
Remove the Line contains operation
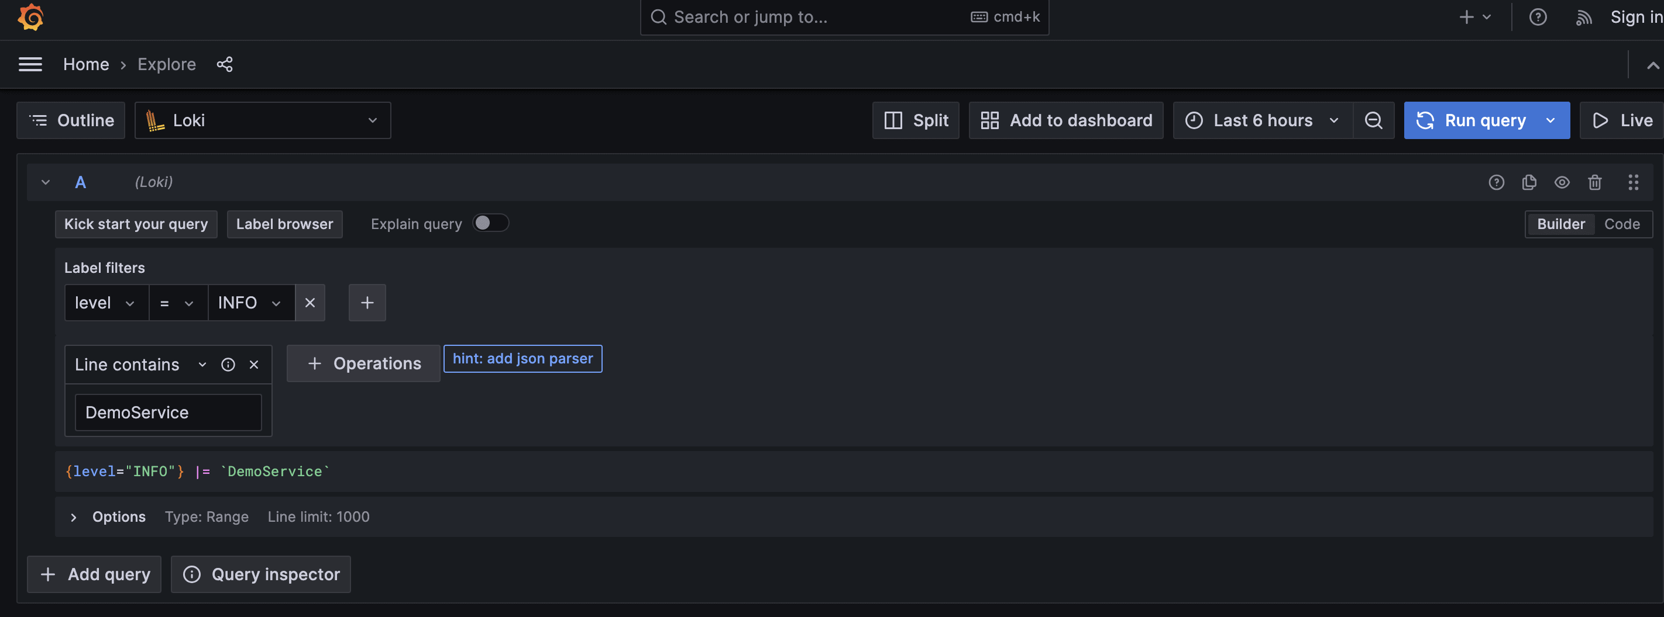(x=254, y=365)
